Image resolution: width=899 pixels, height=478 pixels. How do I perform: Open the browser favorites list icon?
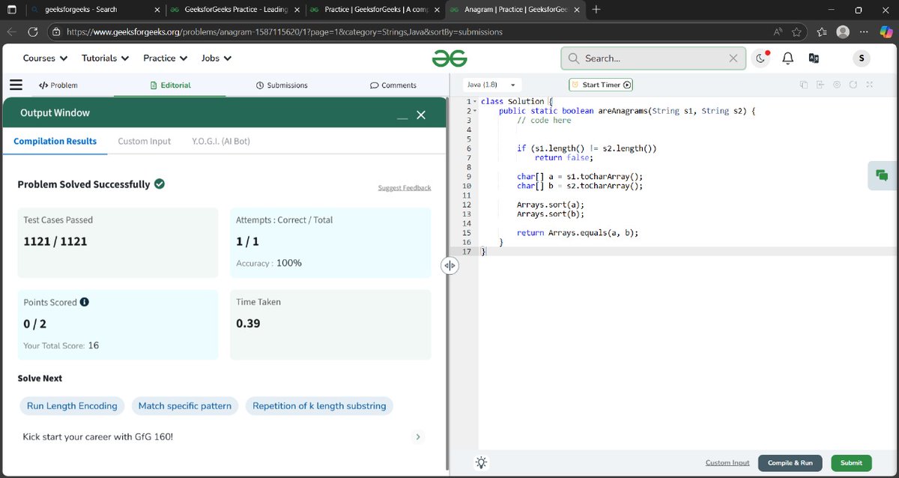click(822, 31)
